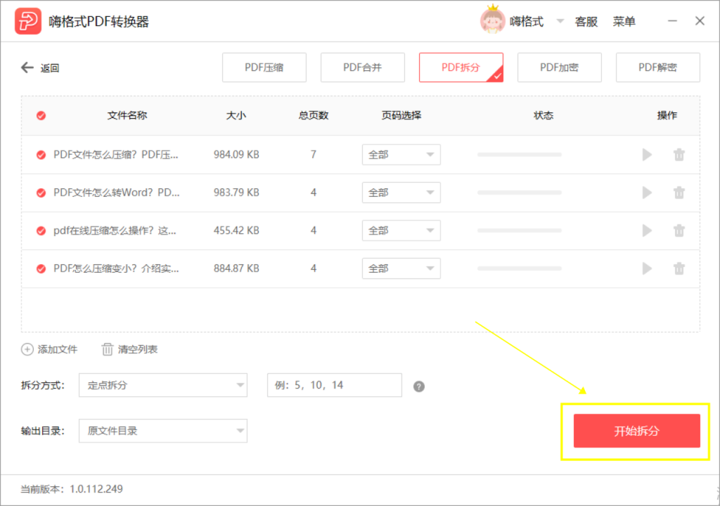Screen dimensions: 720x506
Task: Click the 清空列表 text link
Action: (138, 349)
